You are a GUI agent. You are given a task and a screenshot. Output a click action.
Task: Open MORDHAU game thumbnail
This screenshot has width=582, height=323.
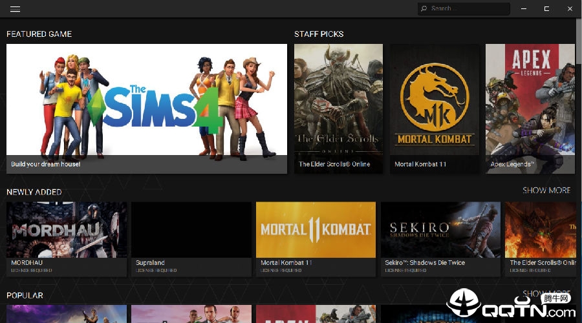pyautogui.click(x=67, y=230)
